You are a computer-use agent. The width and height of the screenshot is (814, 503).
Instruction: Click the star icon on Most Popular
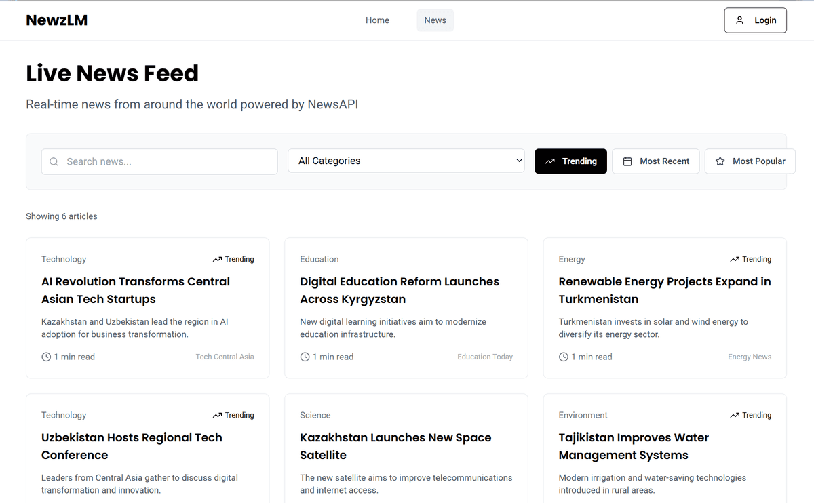(720, 161)
